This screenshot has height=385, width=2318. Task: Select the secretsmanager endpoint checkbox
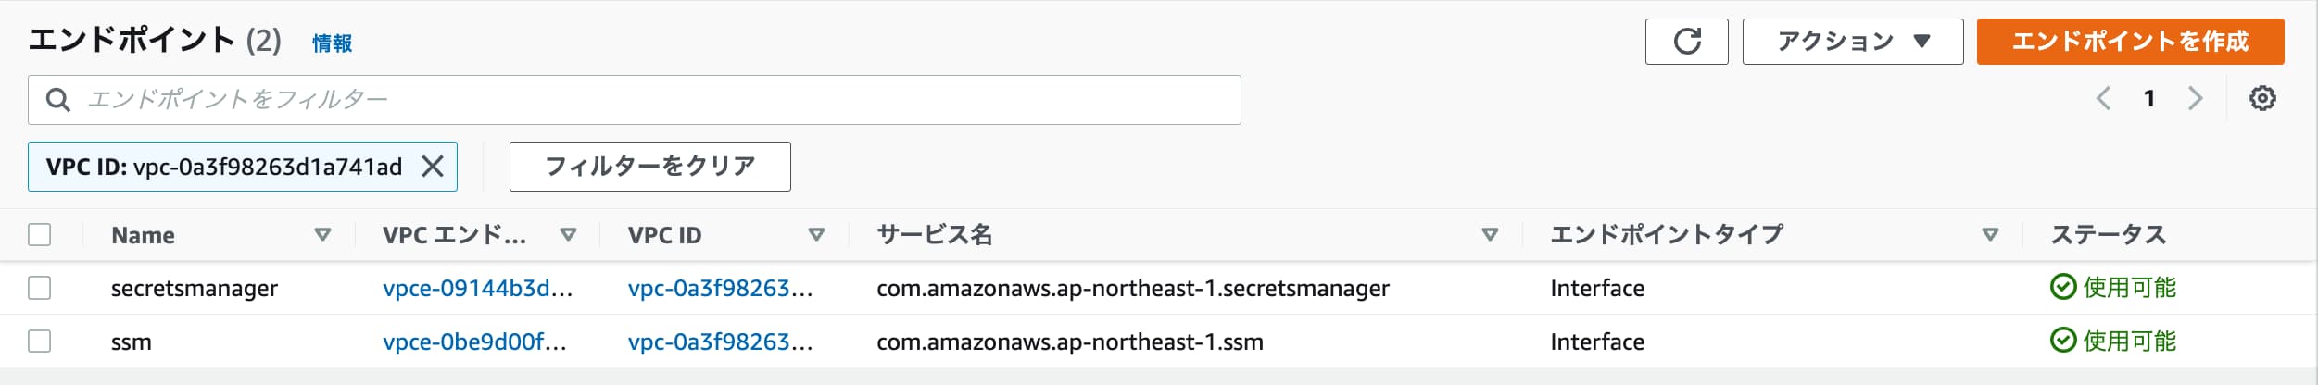coord(39,288)
